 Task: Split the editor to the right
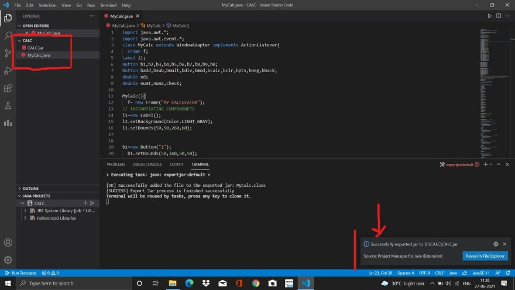(x=499, y=16)
